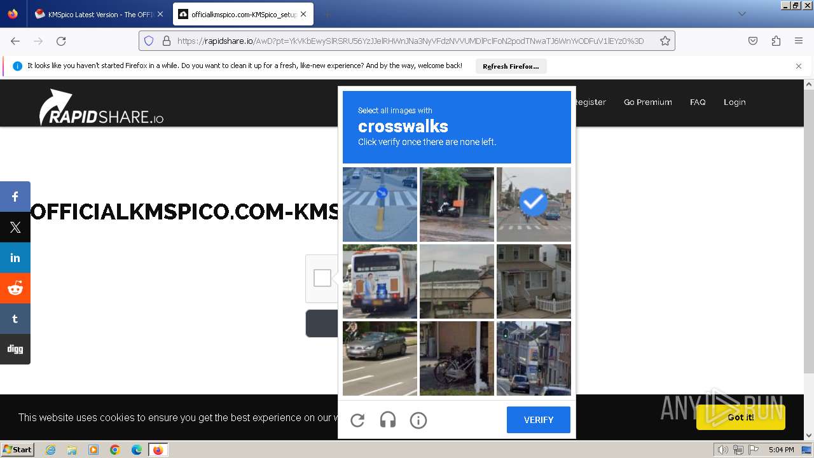This screenshot has width=814, height=458.
Task: Switch to Firefox taskbar button
Action: tap(158, 450)
